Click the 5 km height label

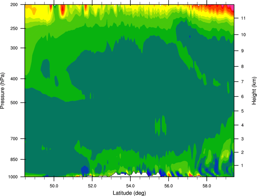[x=242, y=111]
